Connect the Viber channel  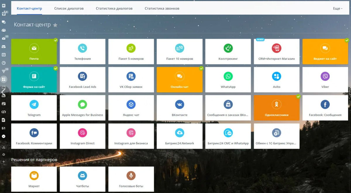click(325, 80)
